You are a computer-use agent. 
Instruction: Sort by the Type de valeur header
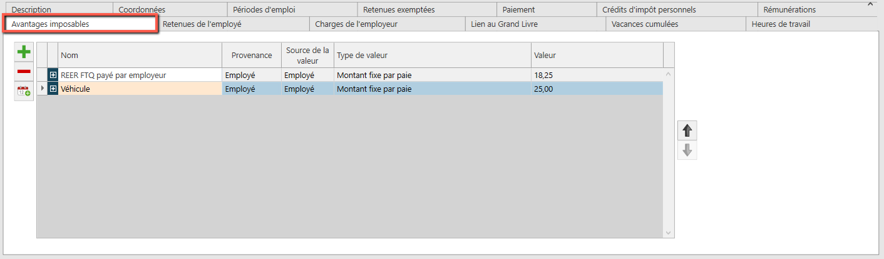pyautogui.click(x=433, y=55)
